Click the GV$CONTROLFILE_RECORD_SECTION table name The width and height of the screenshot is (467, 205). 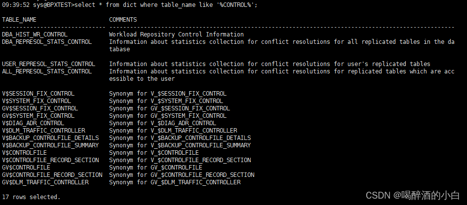(52, 175)
